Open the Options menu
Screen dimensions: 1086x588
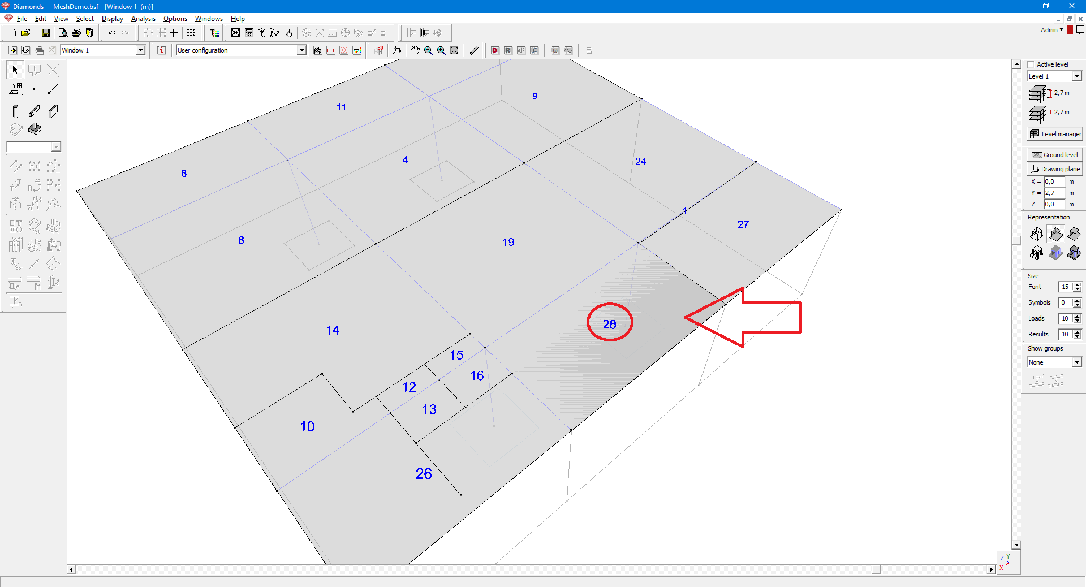tap(175, 19)
